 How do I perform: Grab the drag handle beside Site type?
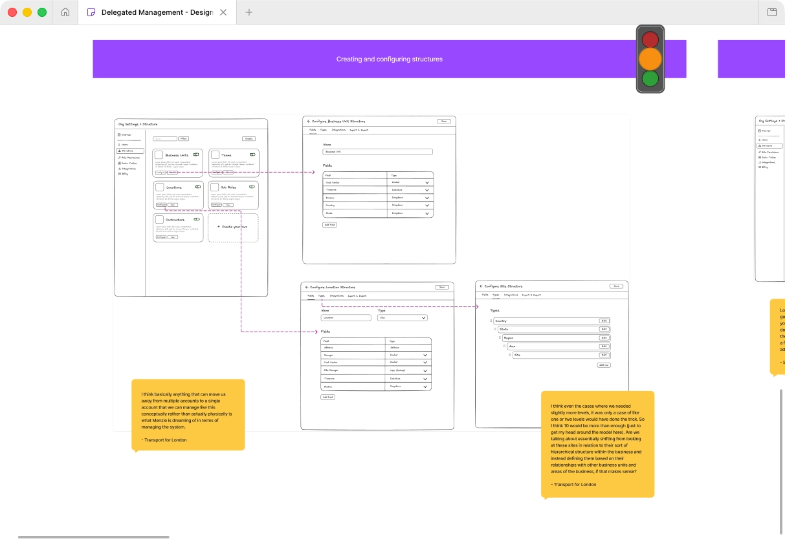[509, 355]
